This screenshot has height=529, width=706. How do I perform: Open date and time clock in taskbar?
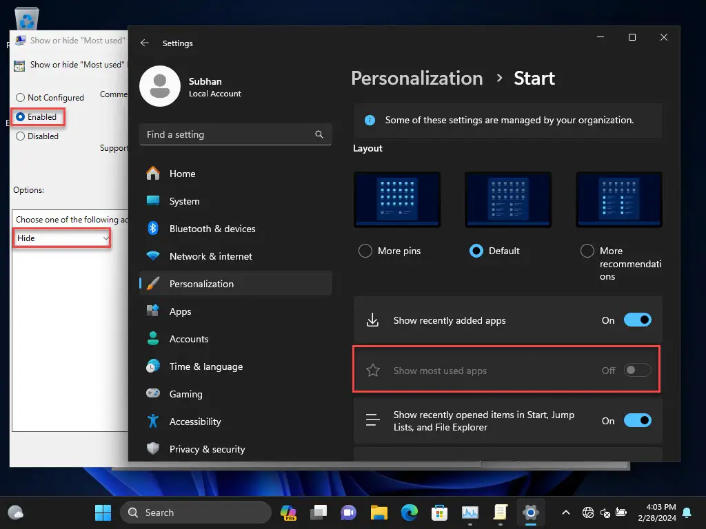click(x=657, y=512)
